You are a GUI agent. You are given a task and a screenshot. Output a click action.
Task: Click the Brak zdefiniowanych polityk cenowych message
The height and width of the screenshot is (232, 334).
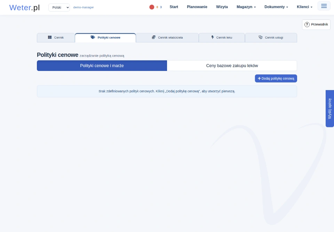tap(167, 91)
